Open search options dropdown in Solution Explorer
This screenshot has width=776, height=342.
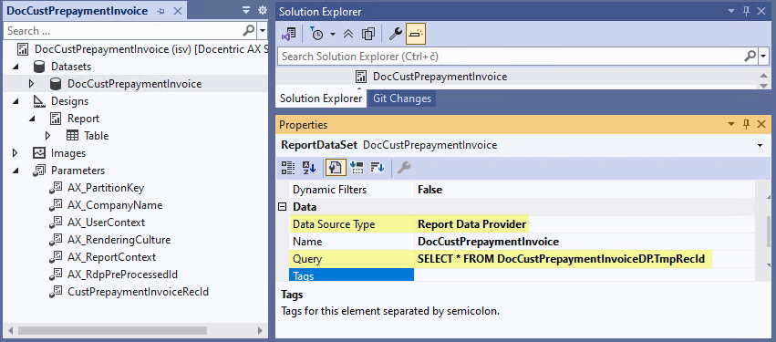point(762,57)
